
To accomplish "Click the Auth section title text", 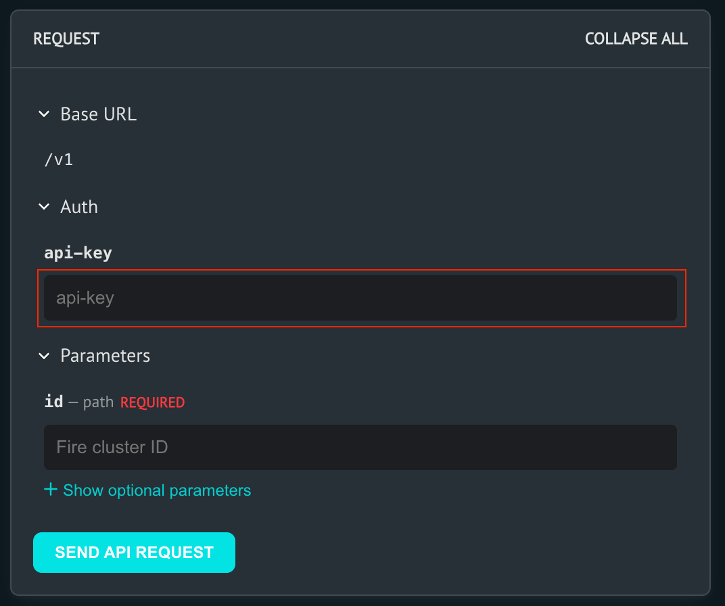I will coord(79,206).
